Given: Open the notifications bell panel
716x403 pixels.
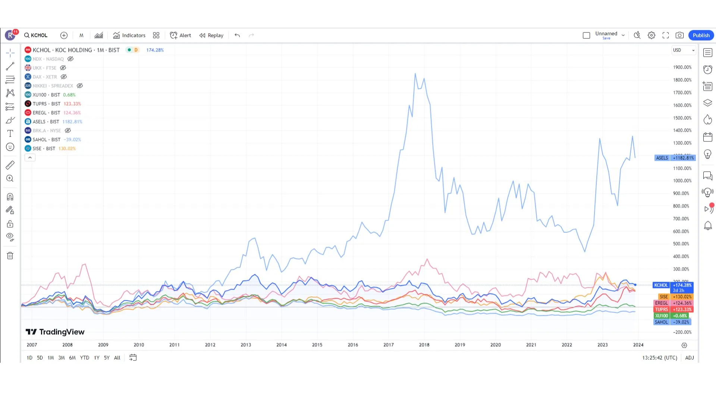Looking at the screenshot, I should [708, 226].
